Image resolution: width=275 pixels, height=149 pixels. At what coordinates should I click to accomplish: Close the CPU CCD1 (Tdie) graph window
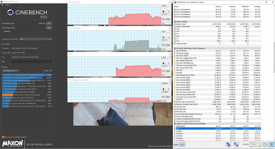(170, 28)
